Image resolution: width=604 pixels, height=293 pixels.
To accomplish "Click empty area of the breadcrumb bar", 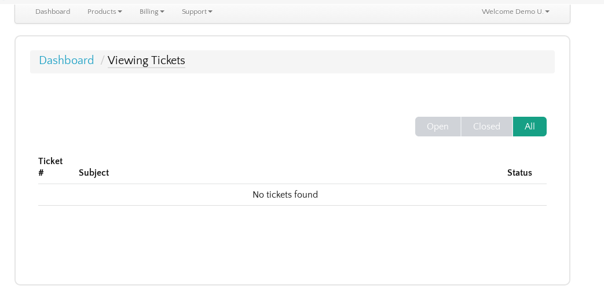I will [371, 61].
